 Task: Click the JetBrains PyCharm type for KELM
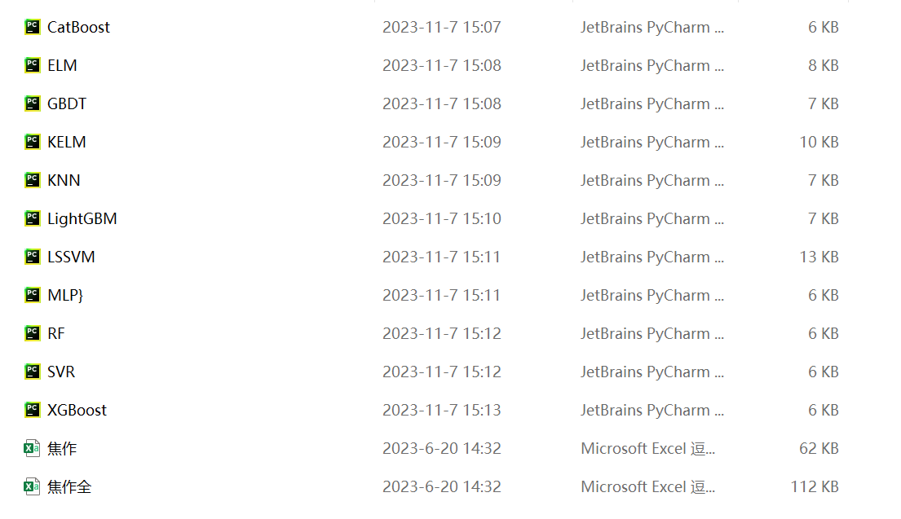pos(651,142)
